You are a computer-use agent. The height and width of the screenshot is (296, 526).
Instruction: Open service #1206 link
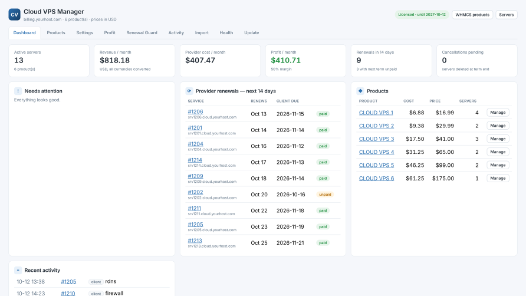click(x=195, y=112)
